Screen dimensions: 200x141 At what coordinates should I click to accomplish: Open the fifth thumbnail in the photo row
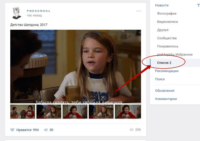pyautogui.click(x=128, y=112)
